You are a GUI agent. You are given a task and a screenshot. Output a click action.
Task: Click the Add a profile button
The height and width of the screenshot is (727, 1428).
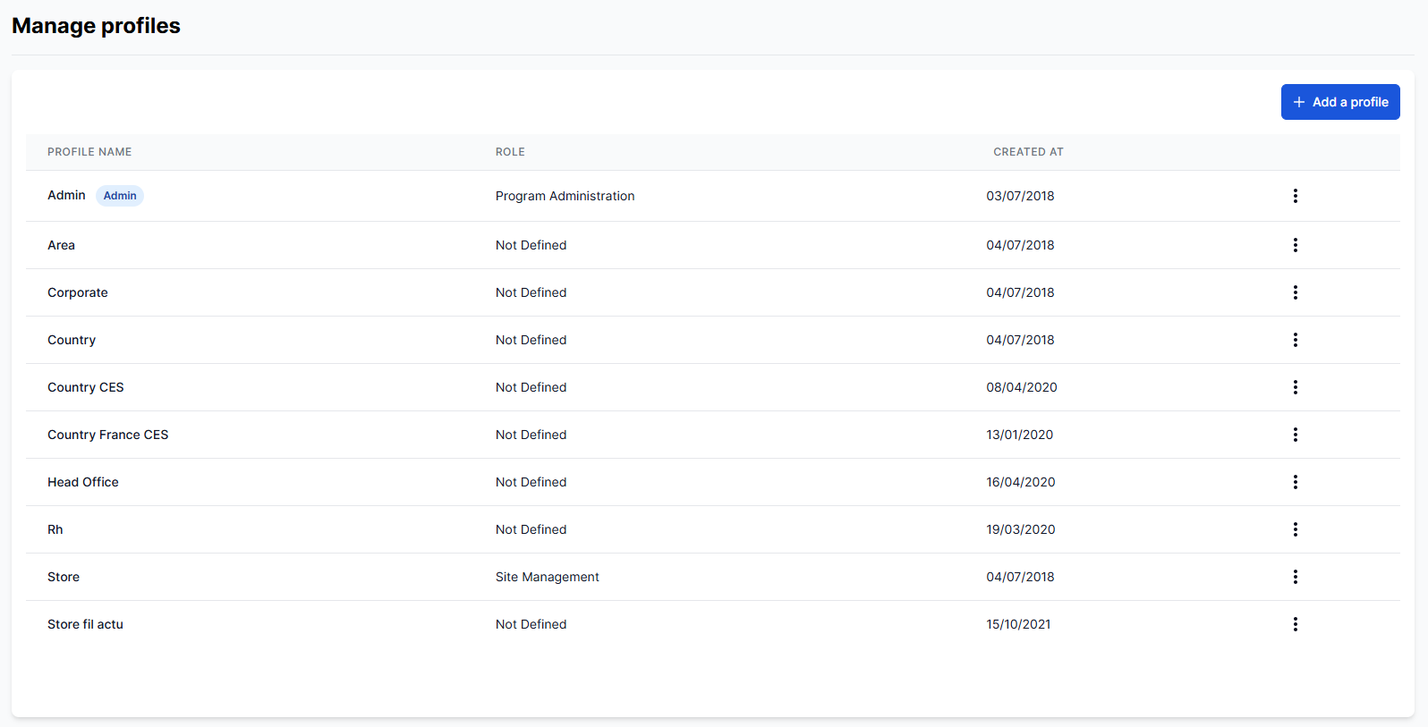(x=1339, y=102)
